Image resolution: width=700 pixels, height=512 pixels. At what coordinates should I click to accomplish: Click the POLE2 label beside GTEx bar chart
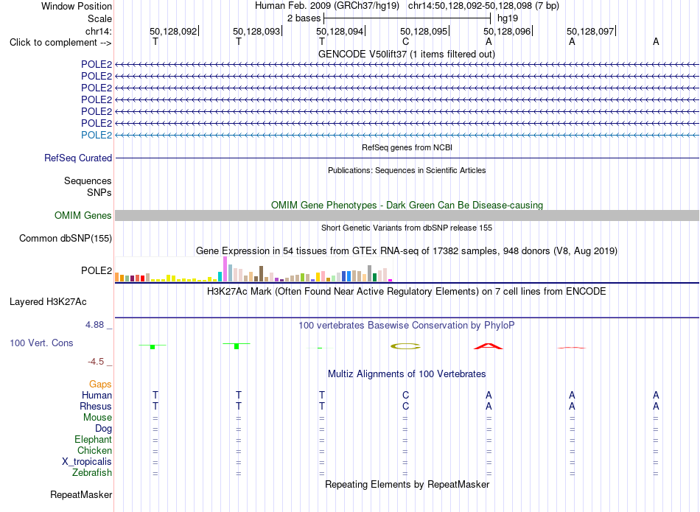tap(97, 270)
